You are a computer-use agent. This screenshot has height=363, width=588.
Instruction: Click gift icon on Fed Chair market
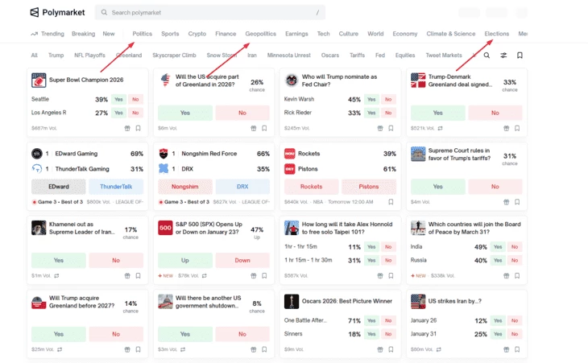click(x=380, y=128)
